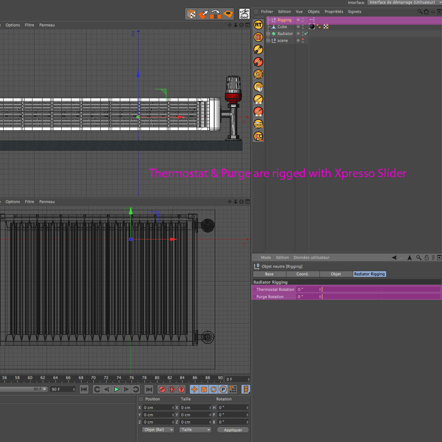Toggle the Position keyframe channel button
Screen dimensions: 442x442
click(x=194, y=389)
